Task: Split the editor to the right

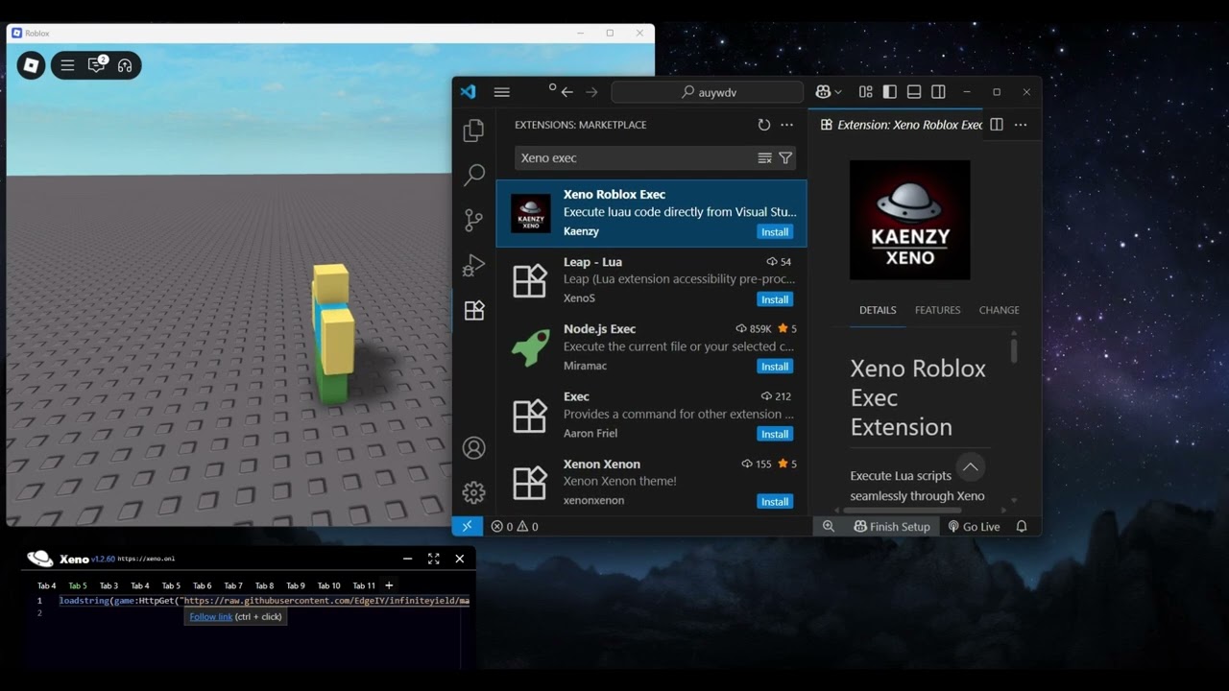Action: coord(997,125)
